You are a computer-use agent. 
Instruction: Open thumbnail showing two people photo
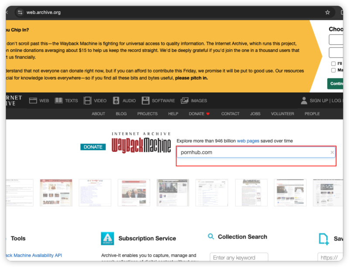pos(134,193)
